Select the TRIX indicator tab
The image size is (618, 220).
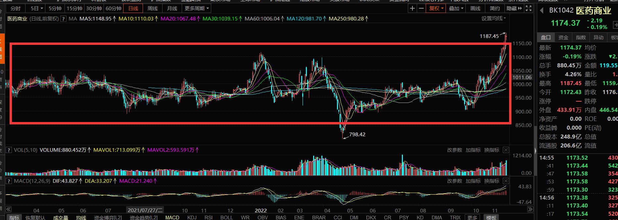point(455,217)
